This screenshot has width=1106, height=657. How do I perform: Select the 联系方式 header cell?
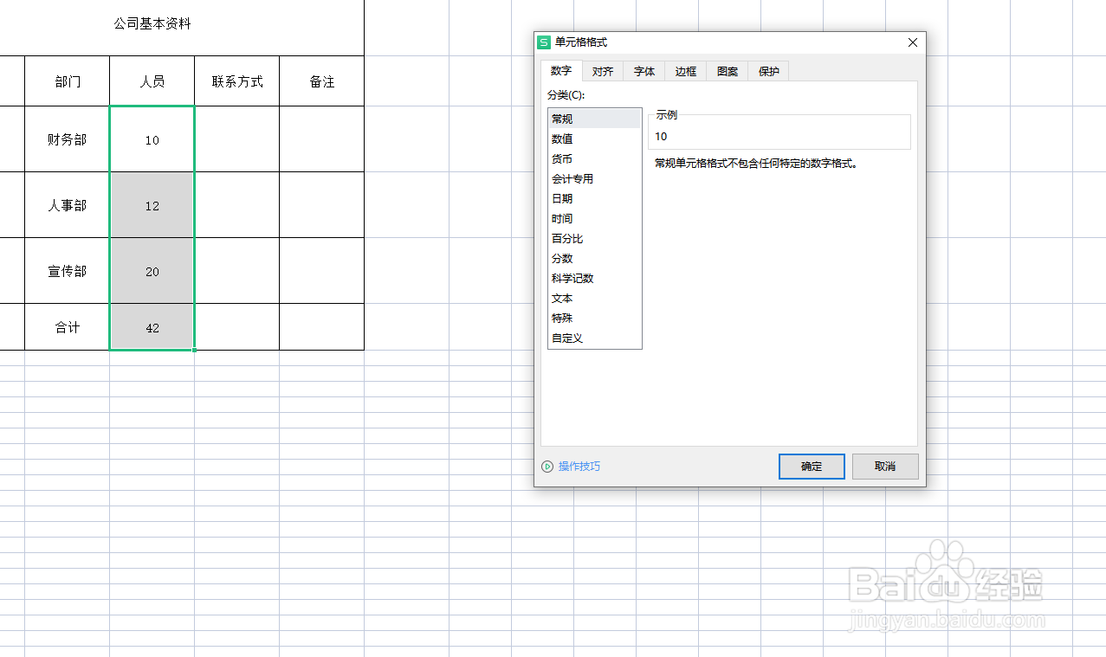coord(237,81)
